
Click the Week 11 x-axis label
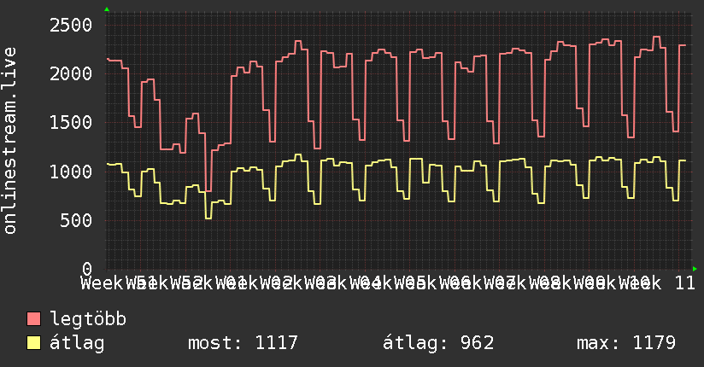pos(656,283)
